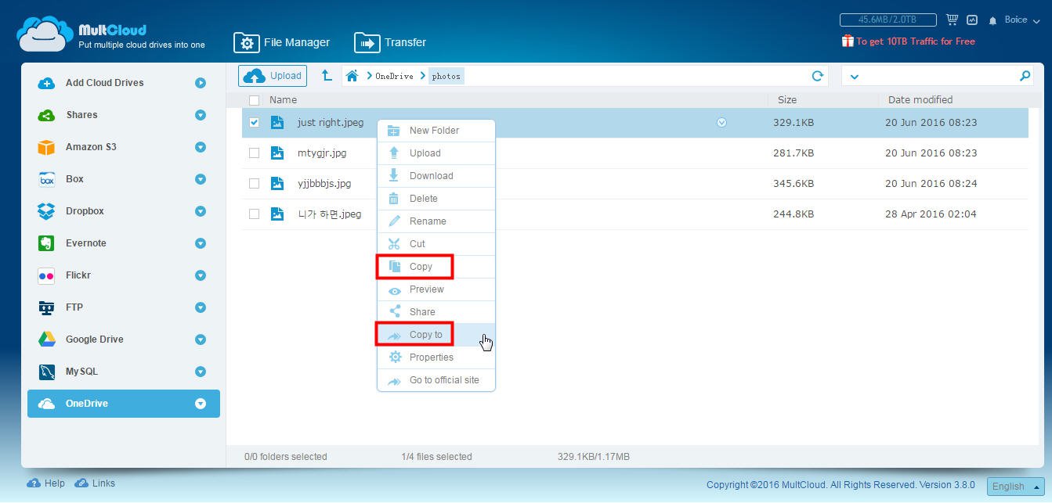Viewport: 1052px width, 503px height.
Task: Click the notification bell icon
Action: coord(993,20)
